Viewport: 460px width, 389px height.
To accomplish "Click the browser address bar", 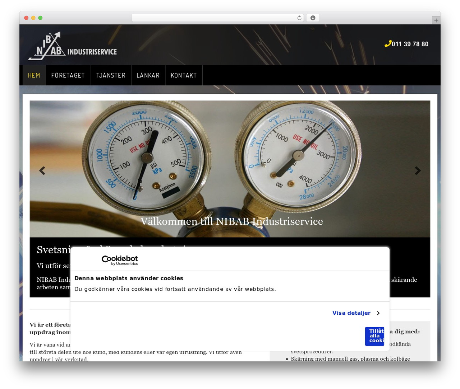I will [x=218, y=18].
